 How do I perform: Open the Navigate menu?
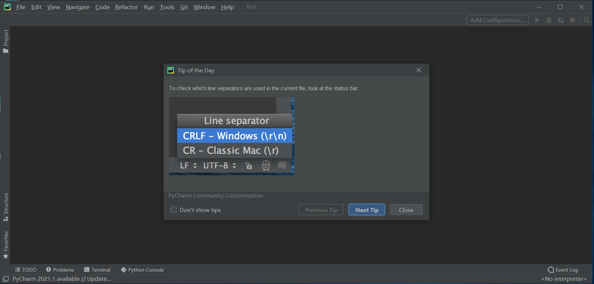click(78, 7)
